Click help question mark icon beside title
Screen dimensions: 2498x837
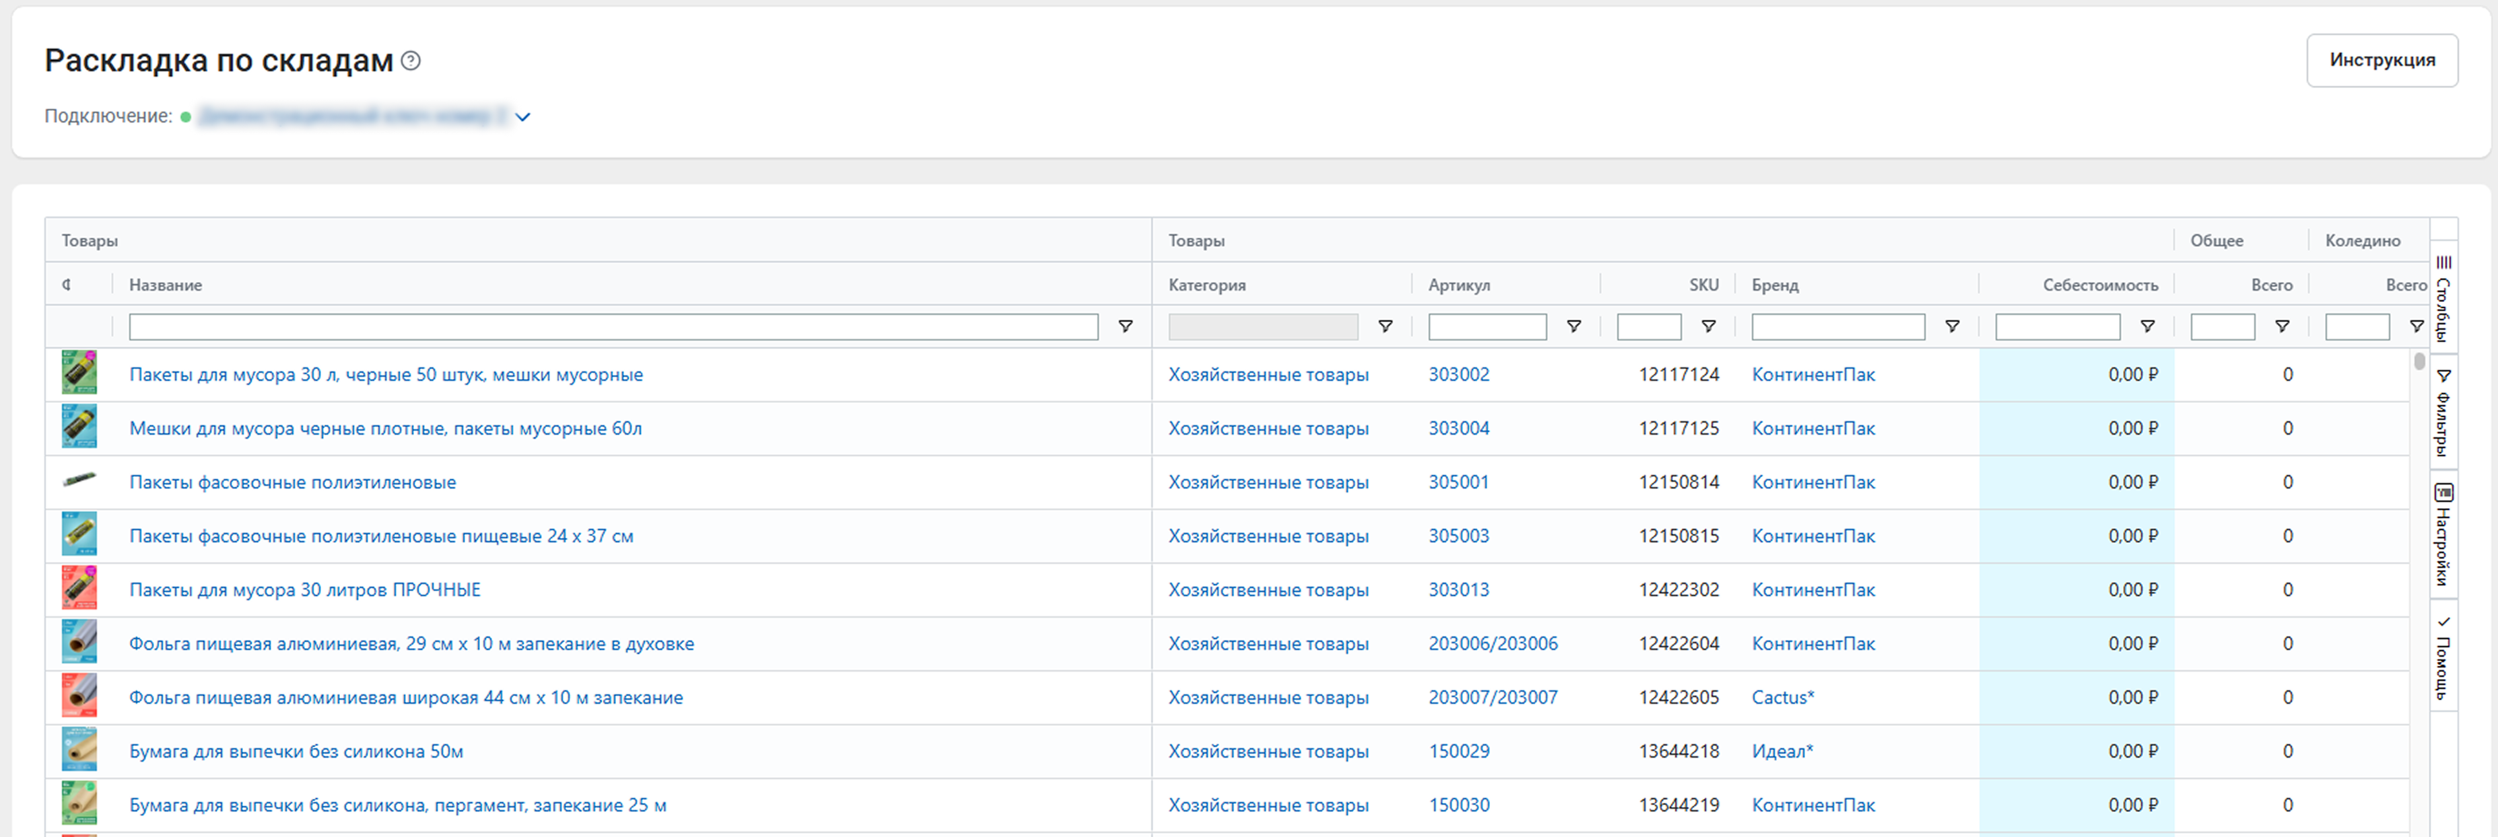point(411,61)
